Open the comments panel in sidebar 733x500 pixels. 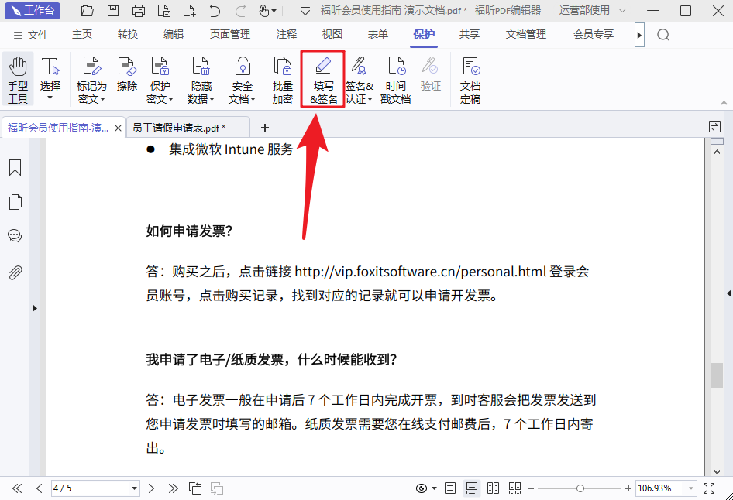coord(15,236)
